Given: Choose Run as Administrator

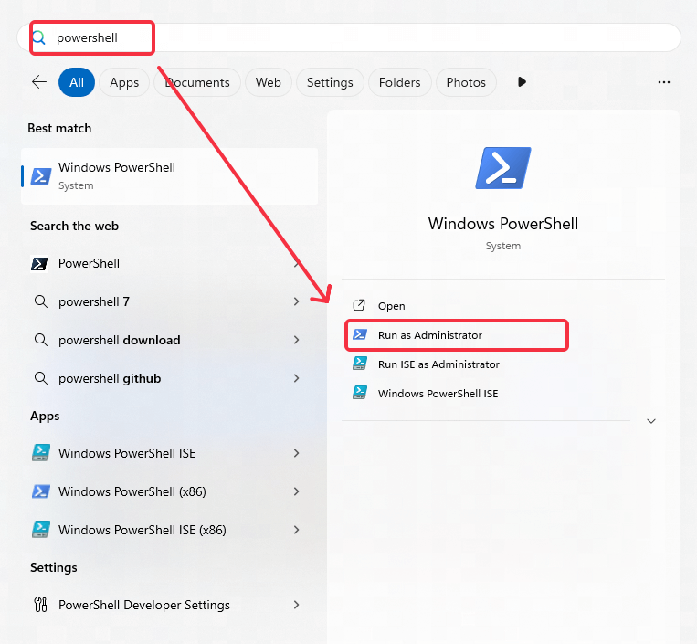Looking at the screenshot, I should tap(429, 335).
